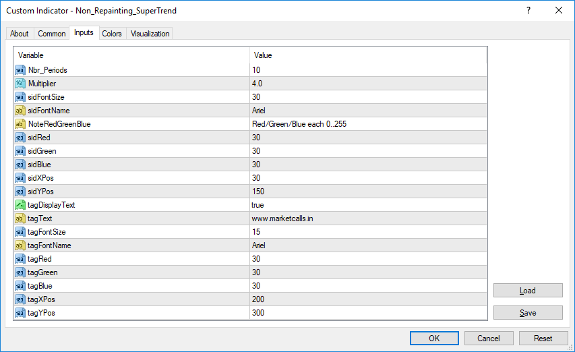Click the string icon beside tagText

click(x=20, y=218)
